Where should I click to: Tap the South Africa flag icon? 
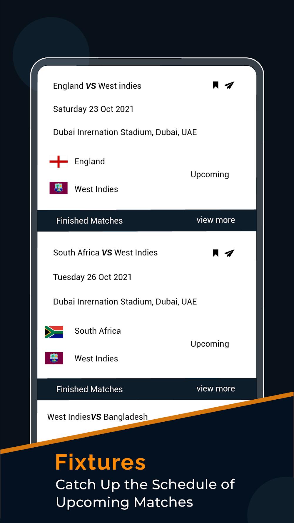pyautogui.click(x=54, y=332)
